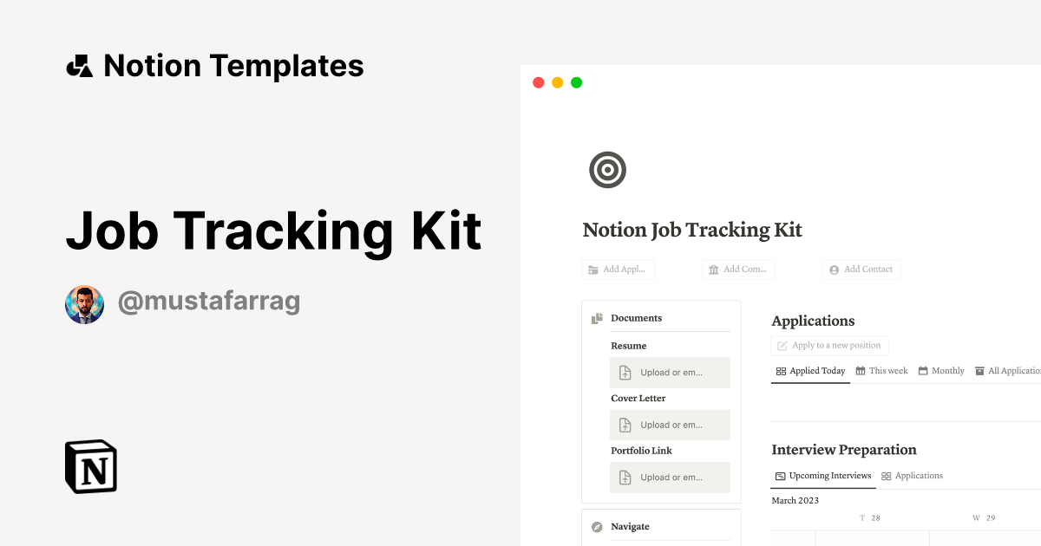Click the person icon on Add Contact
The width and height of the screenshot is (1041, 546).
pyautogui.click(x=833, y=270)
